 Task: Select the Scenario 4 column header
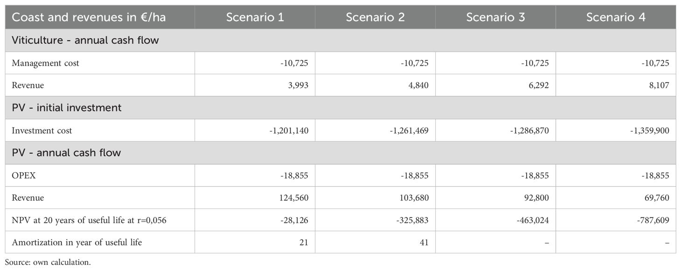click(x=616, y=17)
